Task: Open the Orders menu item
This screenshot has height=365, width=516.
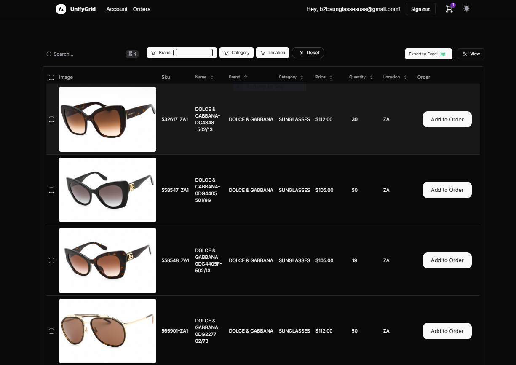Action: [x=142, y=9]
